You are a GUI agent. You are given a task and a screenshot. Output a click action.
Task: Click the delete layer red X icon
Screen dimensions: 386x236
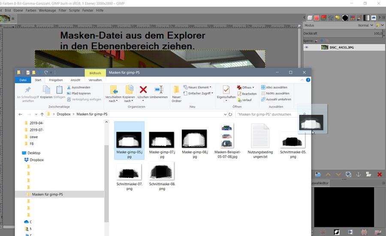coord(379,174)
